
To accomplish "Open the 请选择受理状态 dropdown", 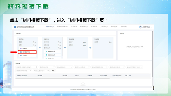I will pos(65,67).
